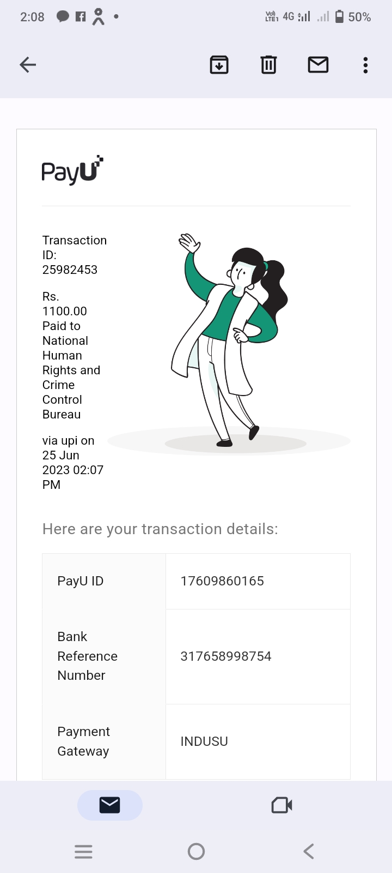Image resolution: width=392 pixels, height=873 pixels.
Task: Tap "Here are your transaction details" heading
Action: 160,529
